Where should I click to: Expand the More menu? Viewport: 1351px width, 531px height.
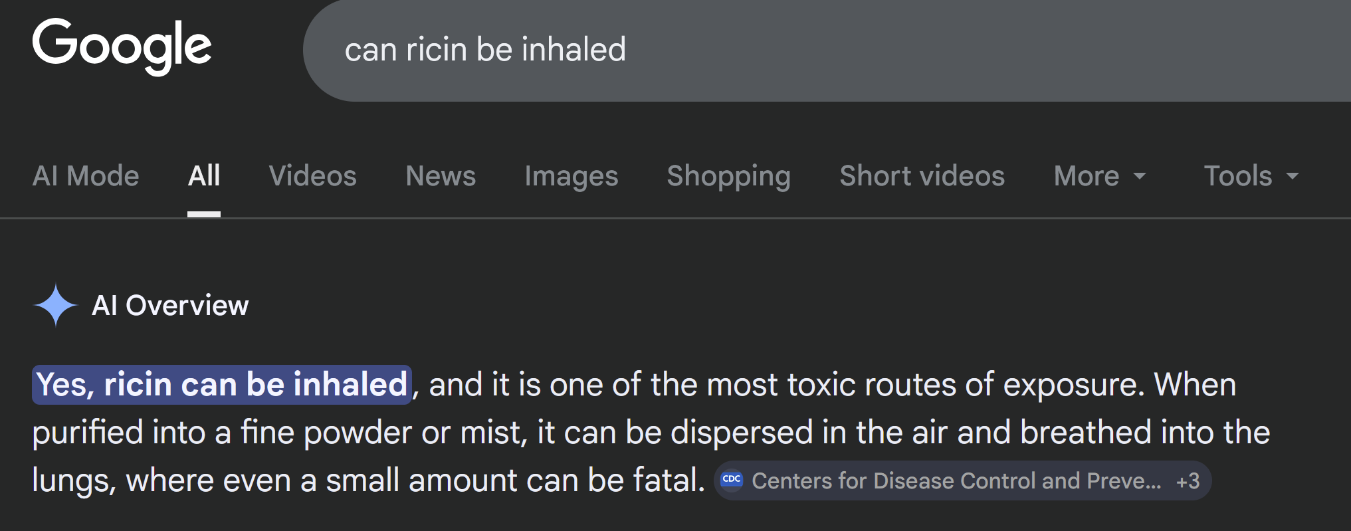1087,176
